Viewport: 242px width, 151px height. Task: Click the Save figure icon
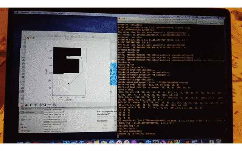click(54, 105)
